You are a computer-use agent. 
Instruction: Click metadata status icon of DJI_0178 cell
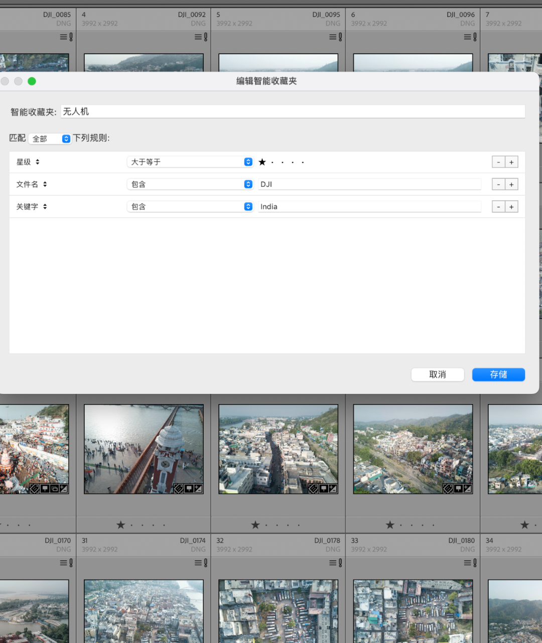(x=335, y=563)
